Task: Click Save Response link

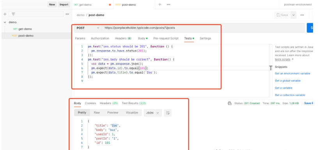Action: (x=309, y=103)
